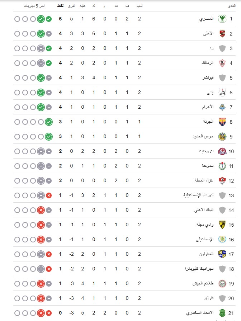Click Al Ittihad green crest in row 21
The image size is (241, 321).
click(222, 313)
